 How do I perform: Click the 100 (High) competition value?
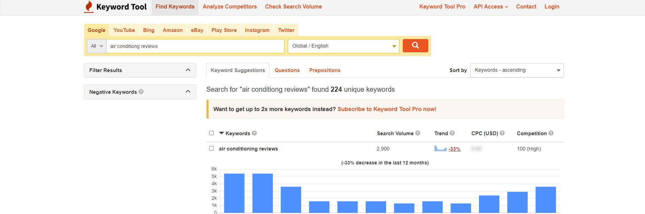(529, 148)
